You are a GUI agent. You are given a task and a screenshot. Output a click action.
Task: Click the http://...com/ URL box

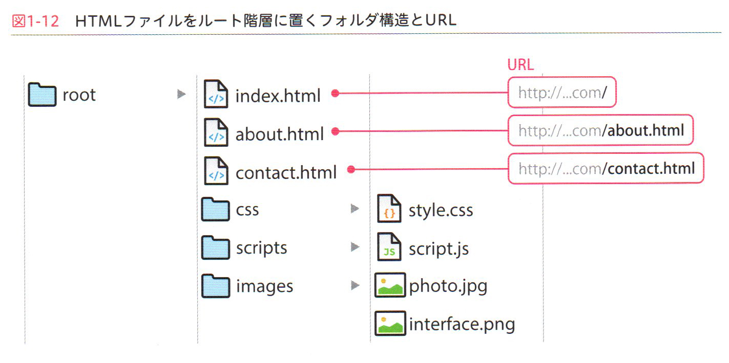pyautogui.click(x=562, y=93)
